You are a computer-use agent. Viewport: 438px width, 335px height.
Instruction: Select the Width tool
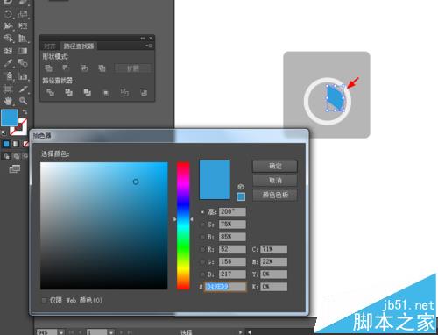click(x=8, y=26)
